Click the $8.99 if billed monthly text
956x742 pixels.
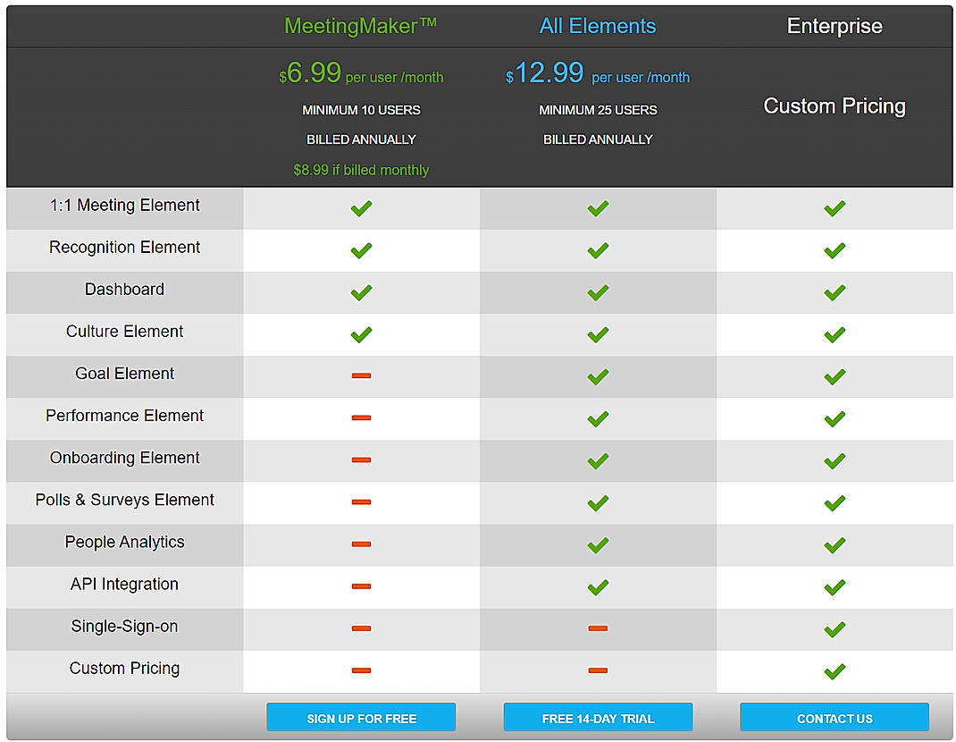coord(361,170)
